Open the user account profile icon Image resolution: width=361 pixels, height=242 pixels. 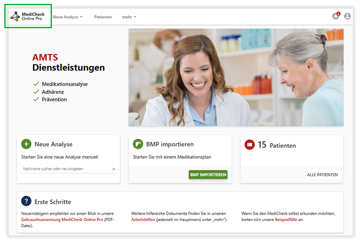pyautogui.click(x=347, y=16)
